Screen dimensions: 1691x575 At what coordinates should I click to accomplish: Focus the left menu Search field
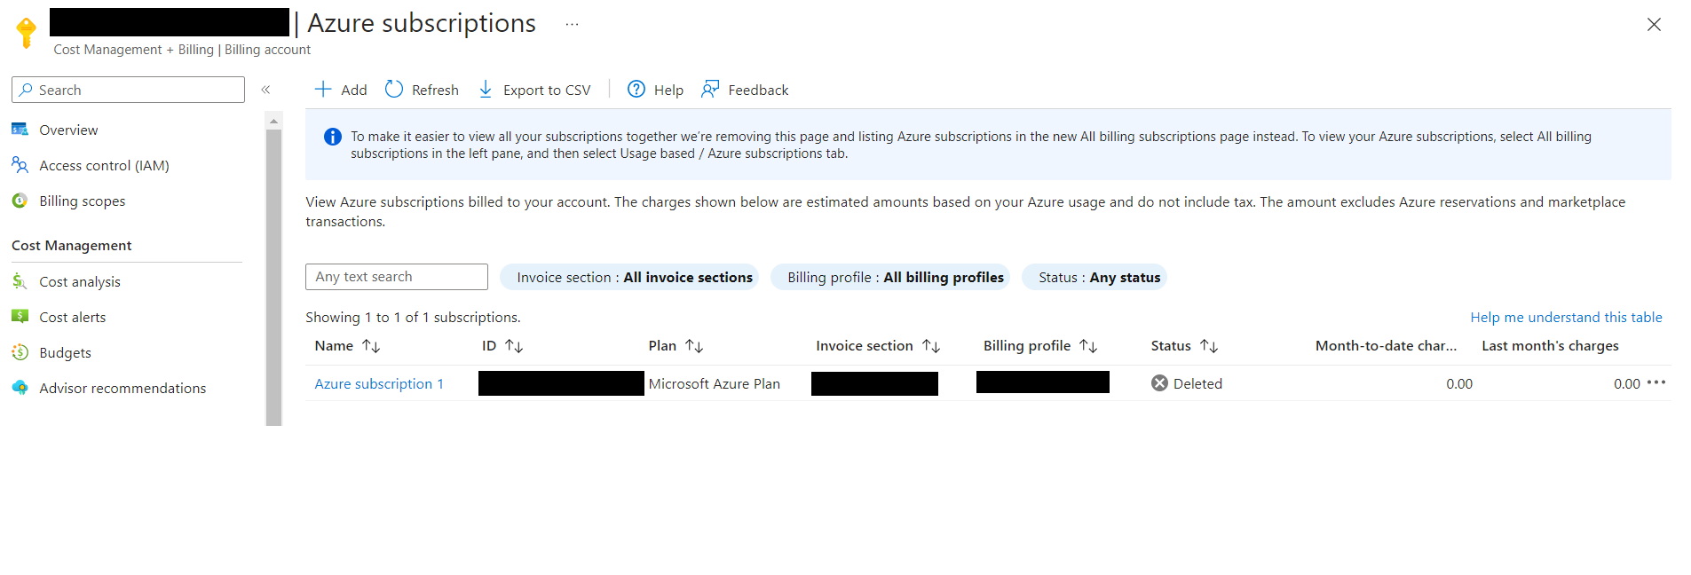coord(128,90)
